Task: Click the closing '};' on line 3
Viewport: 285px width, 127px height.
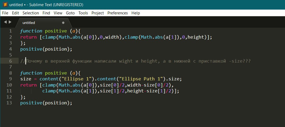Action: (x=23, y=43)
